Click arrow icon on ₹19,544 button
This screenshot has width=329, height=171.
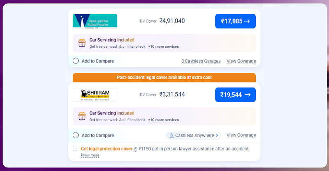click(x=248, y=95)
